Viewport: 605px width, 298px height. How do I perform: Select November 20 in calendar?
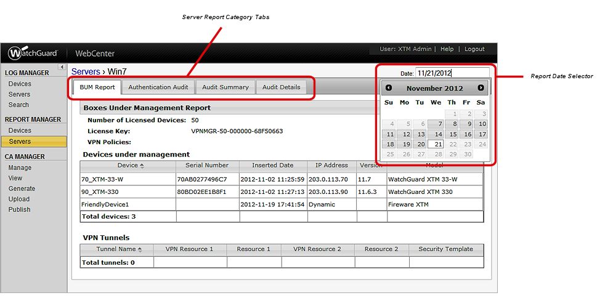pyautogui.click(x=420, y=144)
